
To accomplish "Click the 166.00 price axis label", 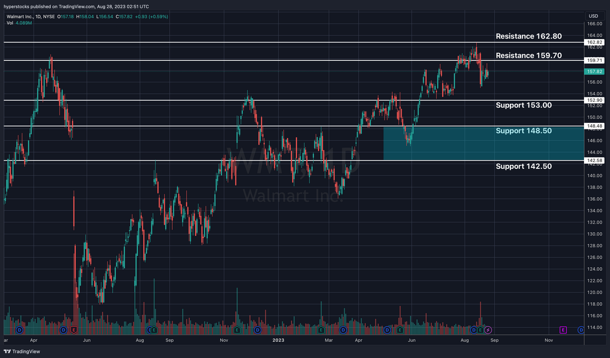I will coord(595,23).
